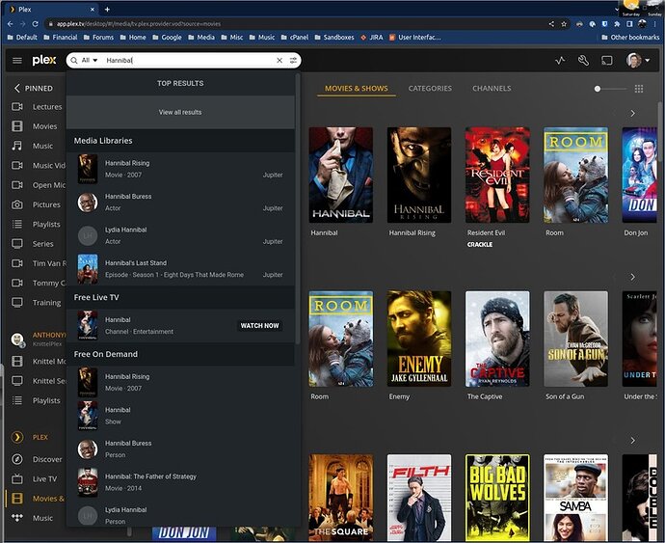Open the Other bookmarks folder

click(630, 38)
